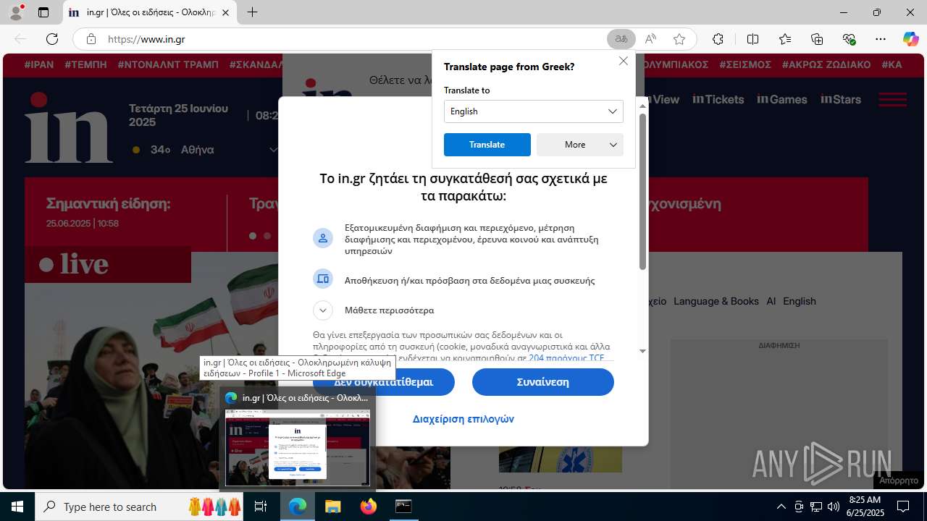Open Extensions puzzle icon
The image size is (927, 521).
(718, 39)
